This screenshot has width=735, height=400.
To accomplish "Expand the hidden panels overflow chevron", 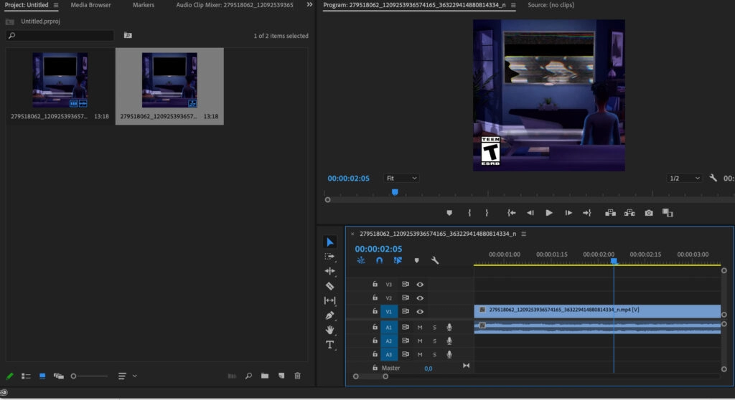I will coord(309,5).
